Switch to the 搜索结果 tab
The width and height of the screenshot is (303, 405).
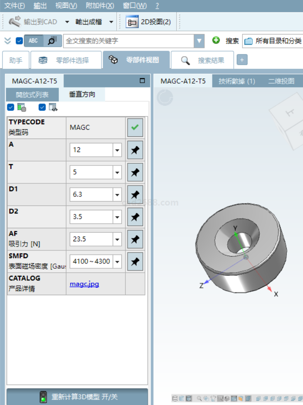(x=202, y=61)
